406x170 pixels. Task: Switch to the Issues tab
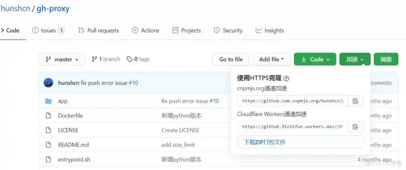point(48,30)
